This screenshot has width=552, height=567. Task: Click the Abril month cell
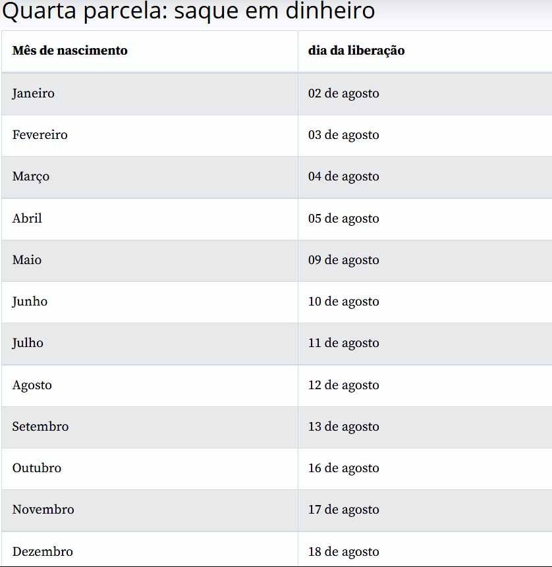click(27, 219)
